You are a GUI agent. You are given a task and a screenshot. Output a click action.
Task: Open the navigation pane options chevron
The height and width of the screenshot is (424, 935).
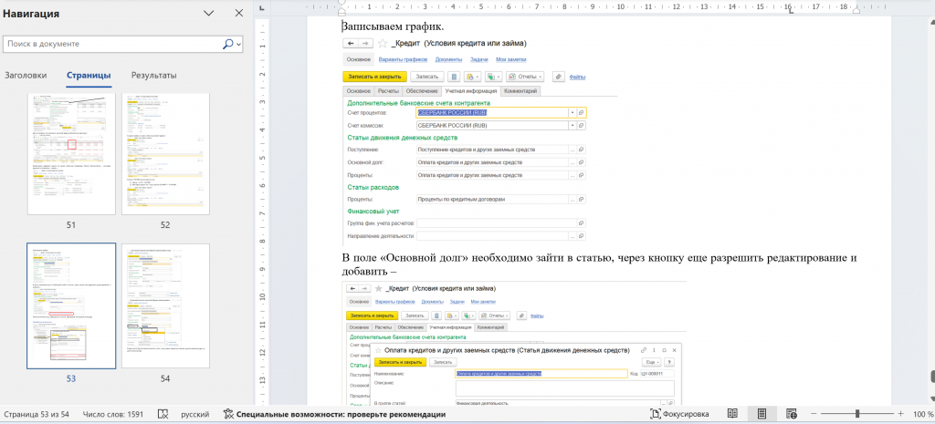coord(209,14)
